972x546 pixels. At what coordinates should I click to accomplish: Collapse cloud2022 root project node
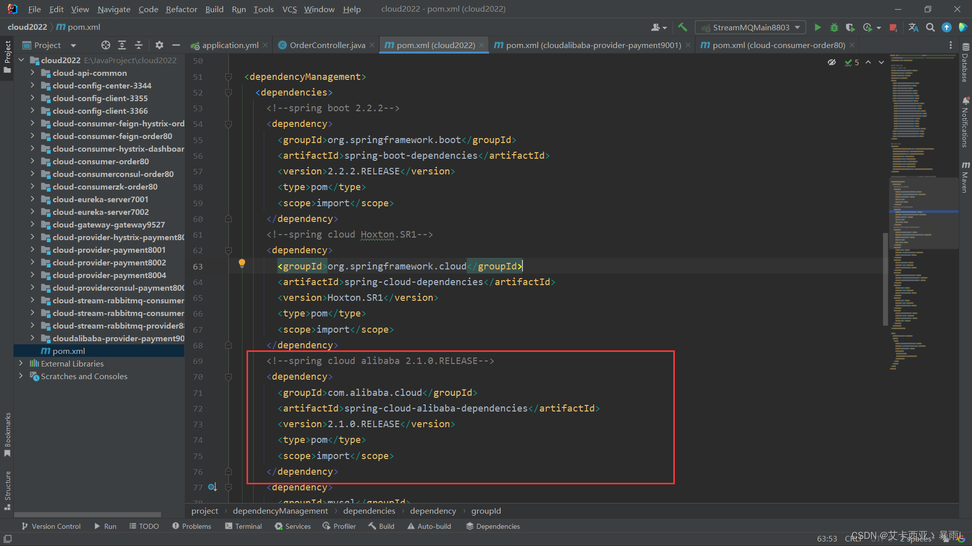tap(21, 60)
